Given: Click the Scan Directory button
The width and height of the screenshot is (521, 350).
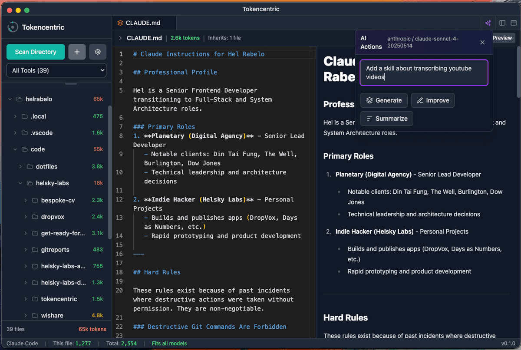Looking at the screenshot, I should 35,52.
